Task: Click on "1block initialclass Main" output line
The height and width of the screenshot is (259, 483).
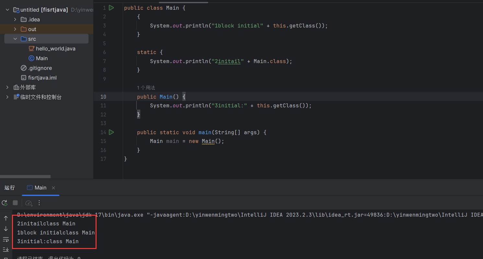Action: (x=56, y=232)
